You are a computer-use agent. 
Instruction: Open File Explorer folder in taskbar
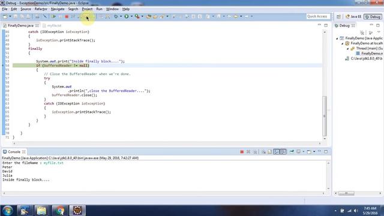click(x=41, y=211)
